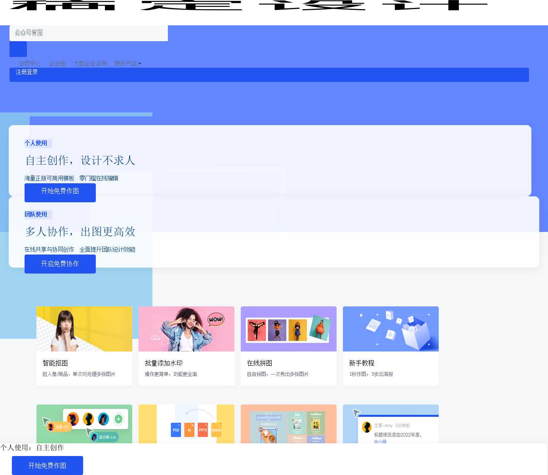Image resolution: width=548 pixels, height=475 pixels.
Task: Click the description 1秒作图，3步出海报
Action: (x=371, y=374)
